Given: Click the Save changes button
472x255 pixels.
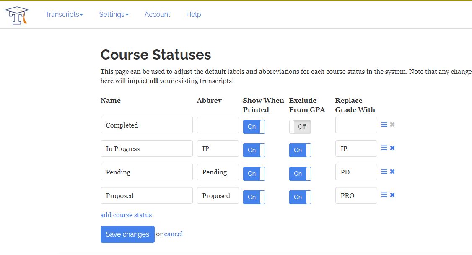Looking at the screenshot, I should point(127,234).
